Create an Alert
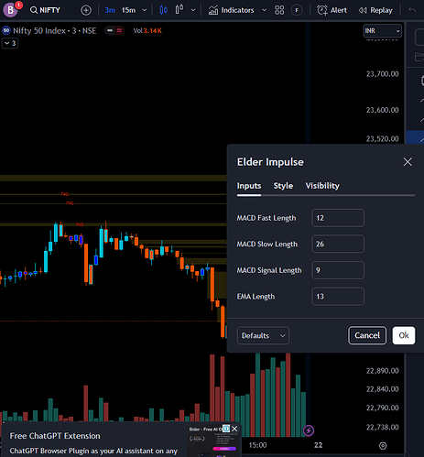424x457 pixels. 332,10
